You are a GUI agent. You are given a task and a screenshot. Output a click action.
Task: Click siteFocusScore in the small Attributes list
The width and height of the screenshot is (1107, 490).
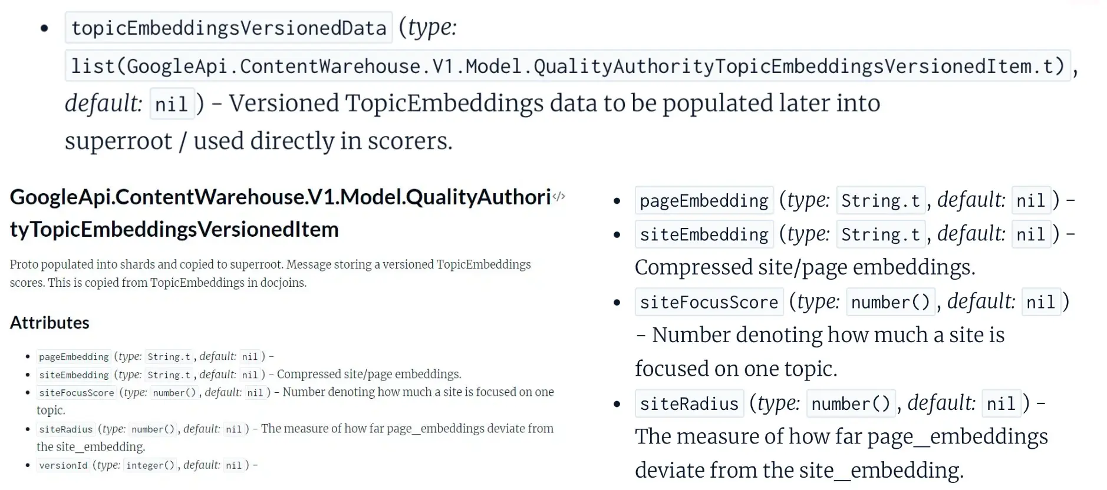pos(77,393)
